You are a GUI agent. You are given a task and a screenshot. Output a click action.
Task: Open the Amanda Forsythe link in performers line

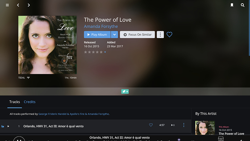tap(98, 114)
